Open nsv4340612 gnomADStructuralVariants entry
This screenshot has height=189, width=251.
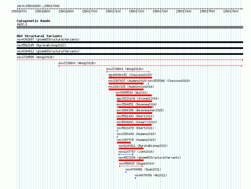(48, 51)
